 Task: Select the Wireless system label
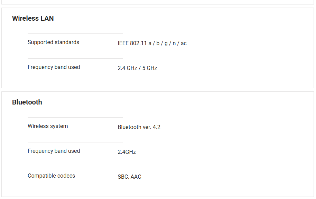click(x=48, y=126)
